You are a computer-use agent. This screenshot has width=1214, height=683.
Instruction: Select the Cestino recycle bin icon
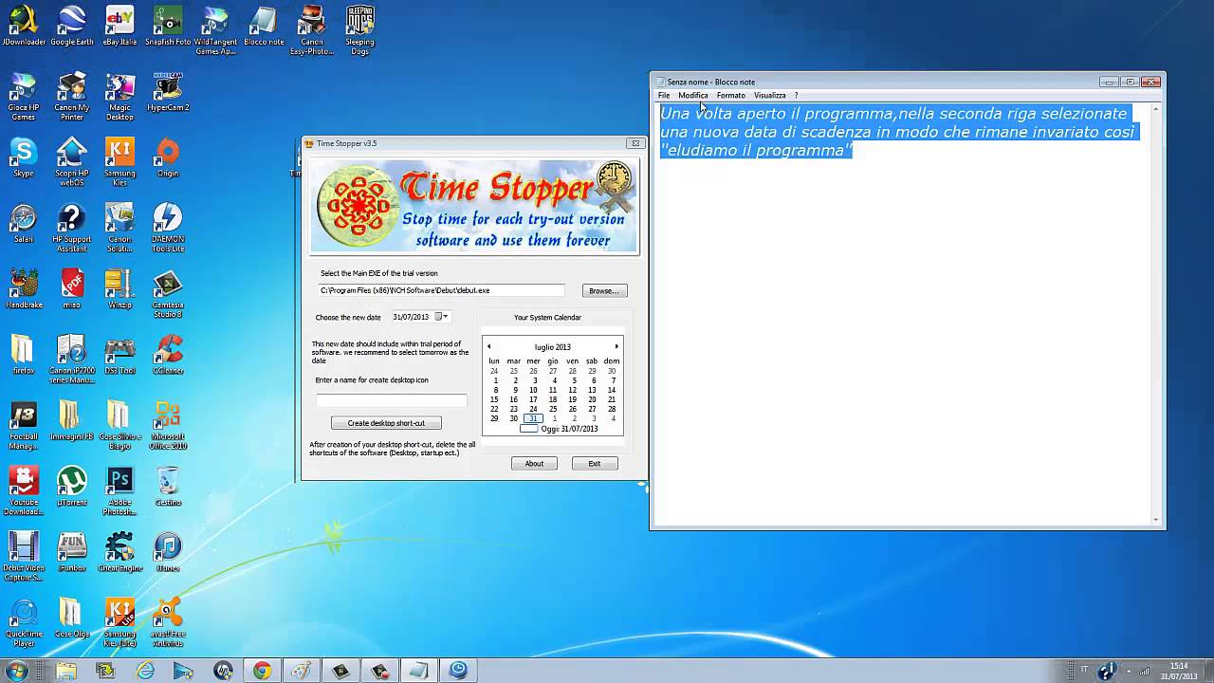[168, 486]
